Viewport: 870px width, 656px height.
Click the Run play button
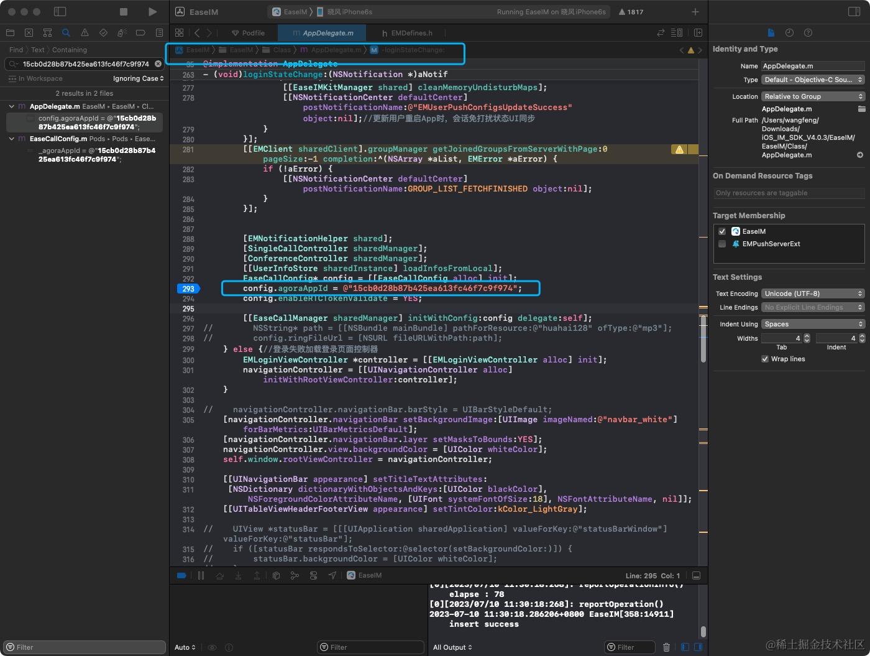pos(152,12)
